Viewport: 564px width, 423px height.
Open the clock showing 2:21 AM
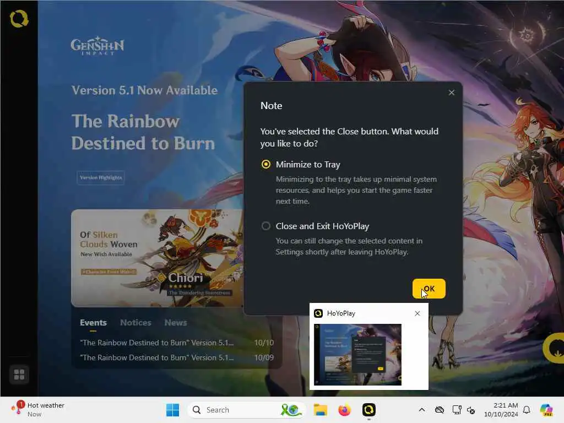coord(501,410)
